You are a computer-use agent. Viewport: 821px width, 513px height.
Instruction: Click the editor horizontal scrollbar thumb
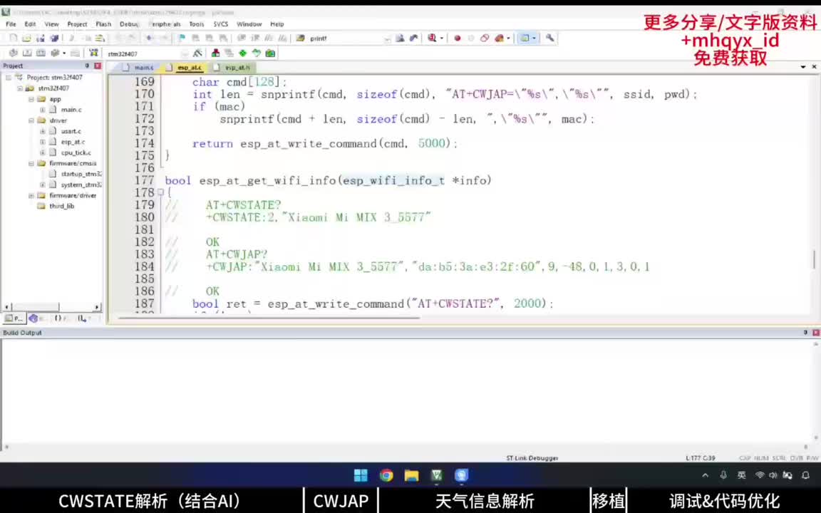(269, 317)
